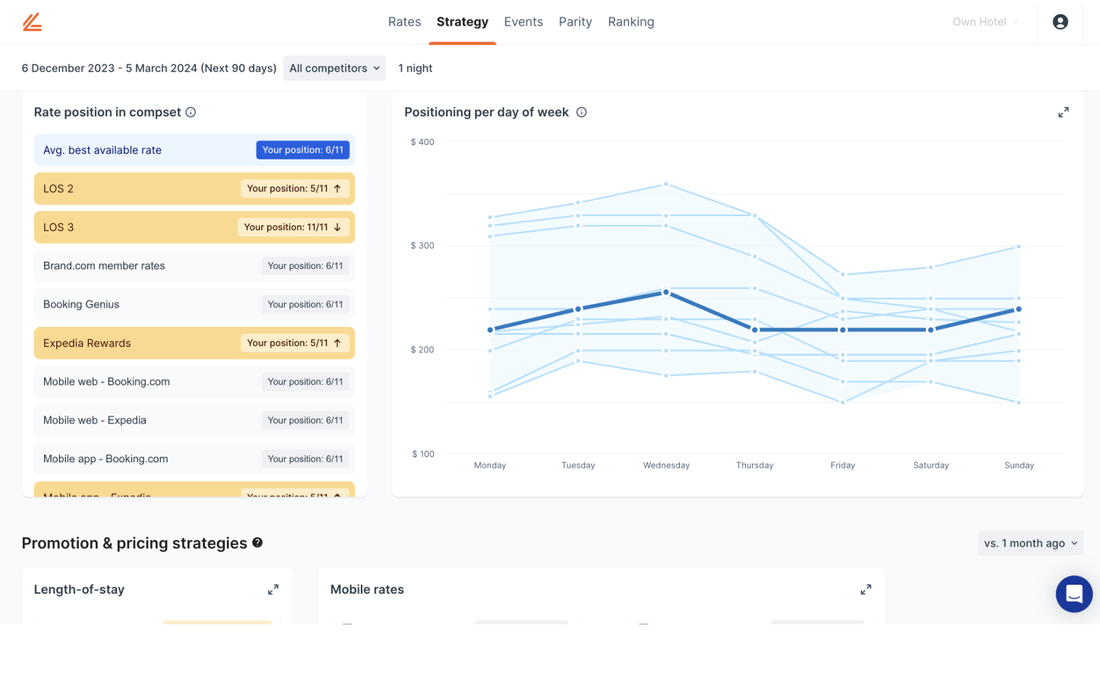
Task: Select the Avg. best available rate row
Action: point(194,151)
